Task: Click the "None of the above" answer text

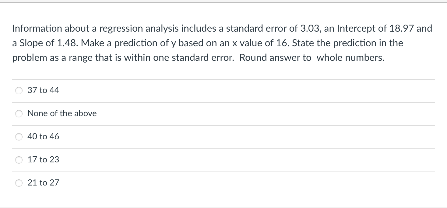Action: point(62,113)
